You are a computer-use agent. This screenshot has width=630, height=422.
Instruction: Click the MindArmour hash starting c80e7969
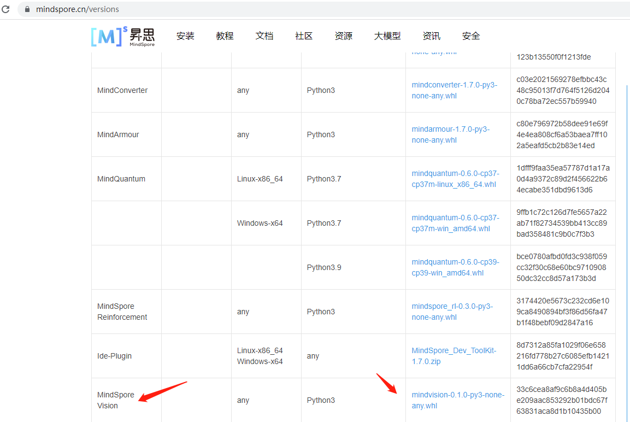[562, 134]
